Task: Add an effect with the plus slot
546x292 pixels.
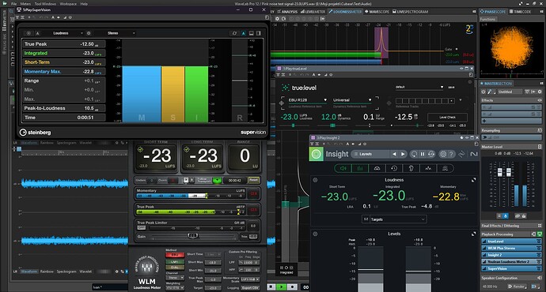Action: (x=511, y=121)
